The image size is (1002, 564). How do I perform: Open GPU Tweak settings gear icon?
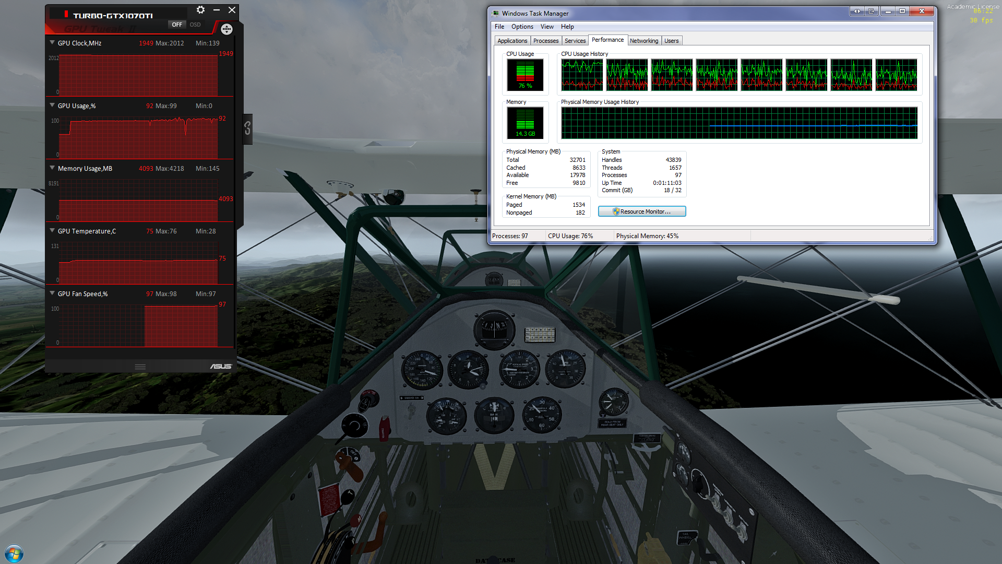[x=200, y=10]
